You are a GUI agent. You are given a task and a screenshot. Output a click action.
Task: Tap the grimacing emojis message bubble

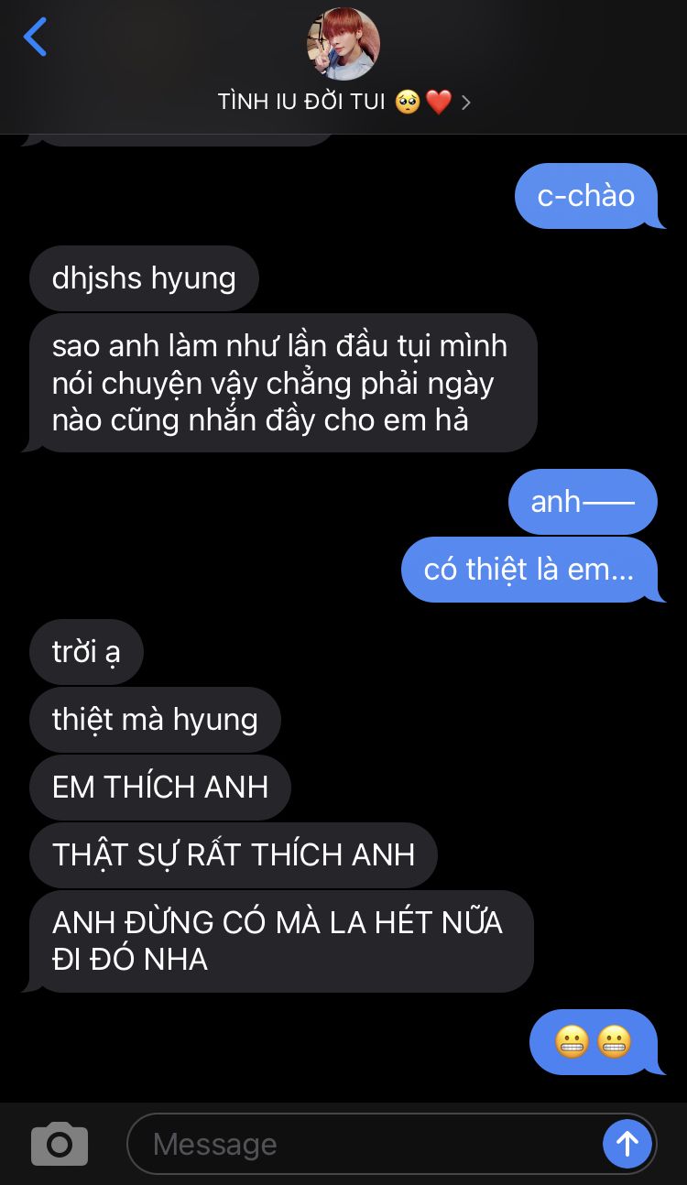click(x=594, y=1042)
